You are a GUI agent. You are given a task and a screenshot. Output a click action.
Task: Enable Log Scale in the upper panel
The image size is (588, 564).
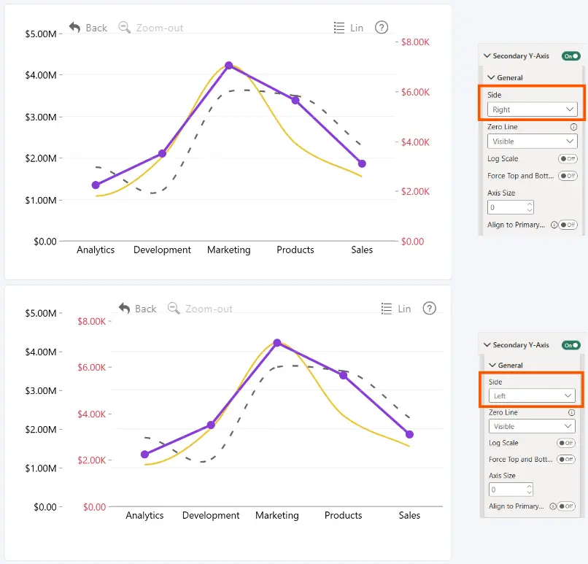[568, 158]
